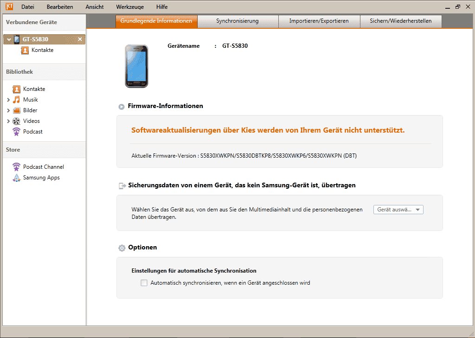Collapse the GT-S5830 device tree
475x338 pixels.
pyautogui.click(x=9, y=39)
